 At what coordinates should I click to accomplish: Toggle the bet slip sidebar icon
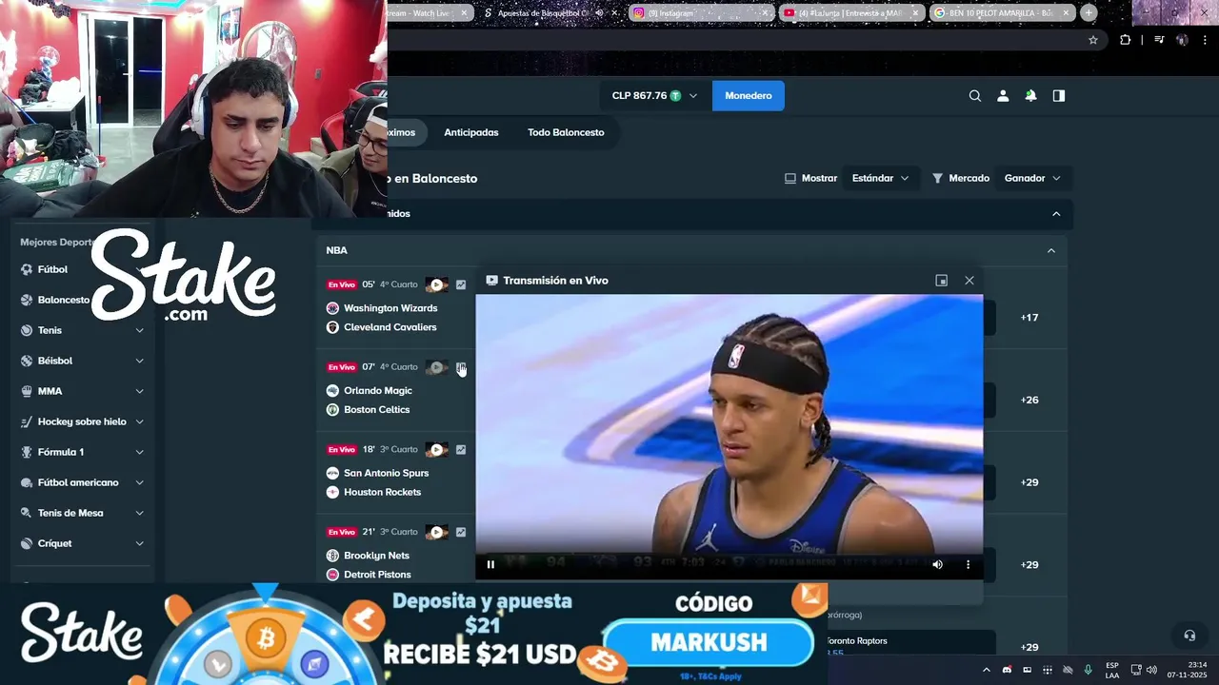(1058, 96)
